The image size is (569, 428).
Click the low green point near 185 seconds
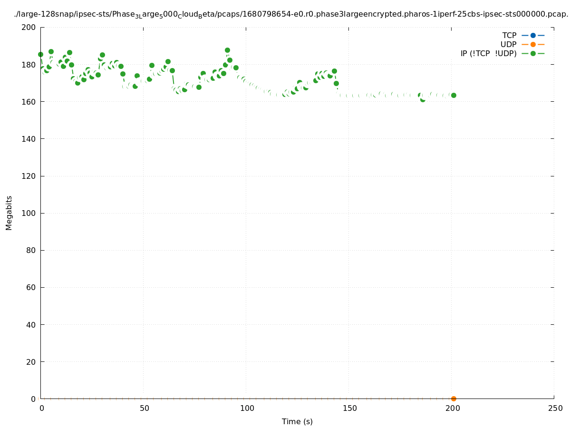[423, 99]
